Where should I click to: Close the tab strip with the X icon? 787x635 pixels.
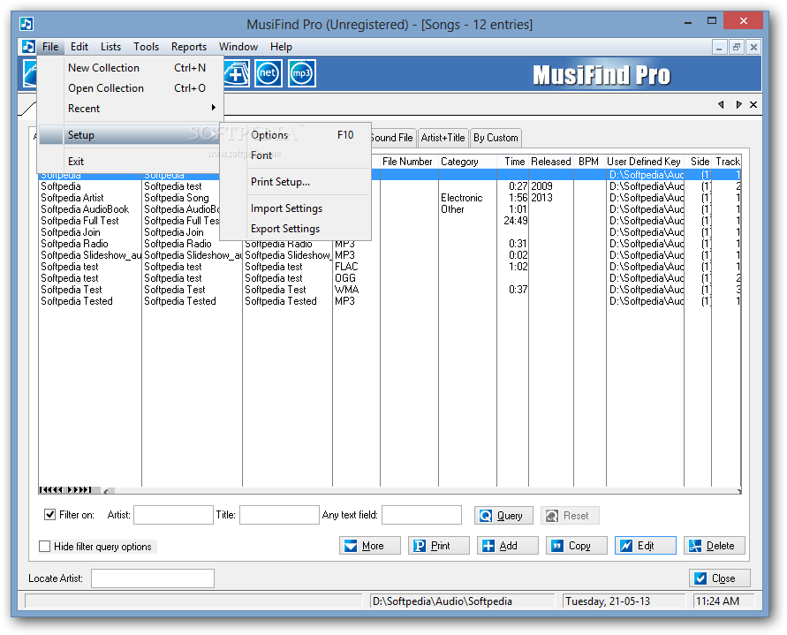point(753,104)
